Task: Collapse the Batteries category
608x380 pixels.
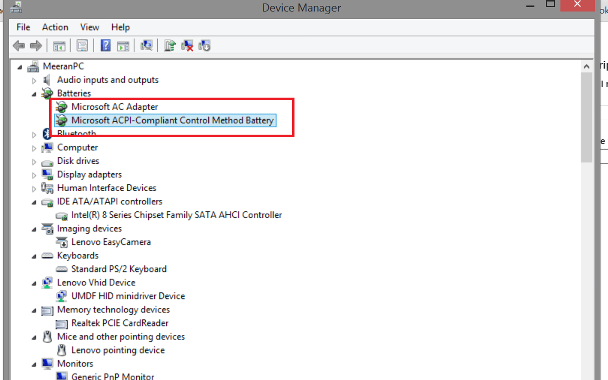Action: pyautogui.click(x=34, y=93)
